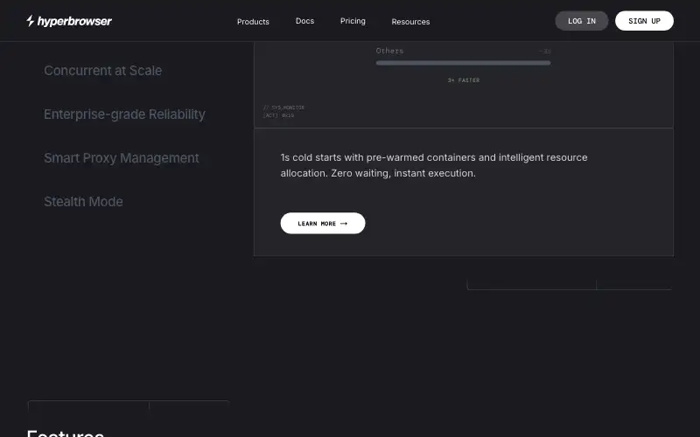Click the Others progress bar
Image resolution: width=700 pixels, height=437 pixels.
pos(463,63)
